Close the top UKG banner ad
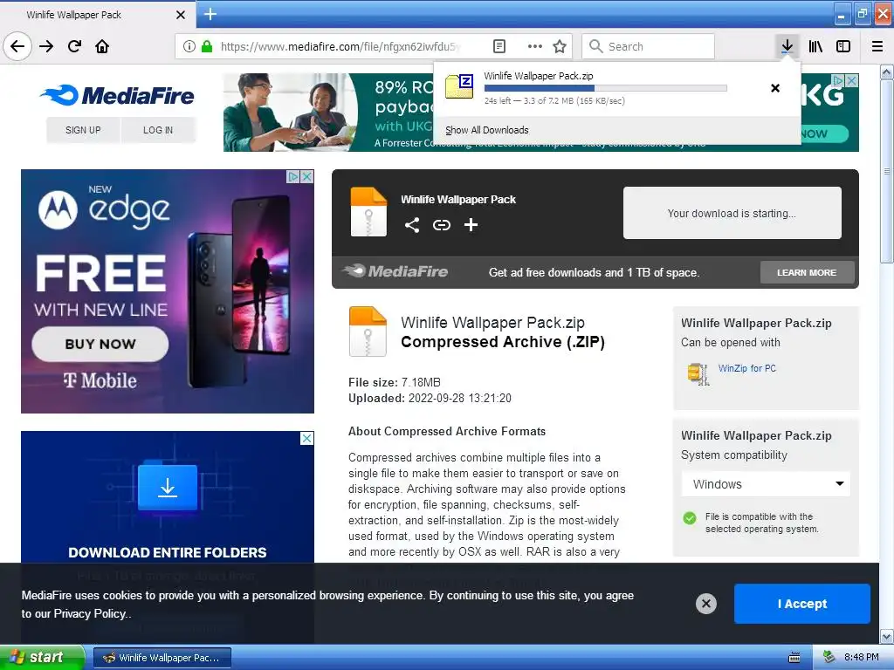 852,80
